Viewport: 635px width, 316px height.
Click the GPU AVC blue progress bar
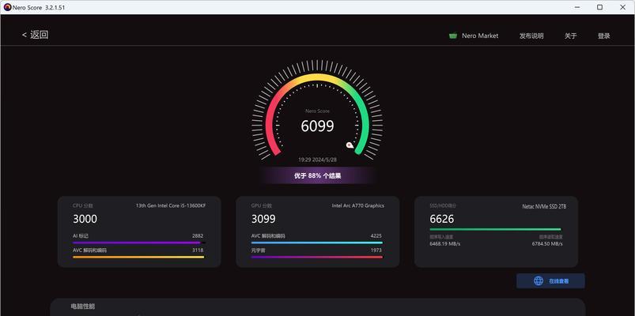click(316, 243)
